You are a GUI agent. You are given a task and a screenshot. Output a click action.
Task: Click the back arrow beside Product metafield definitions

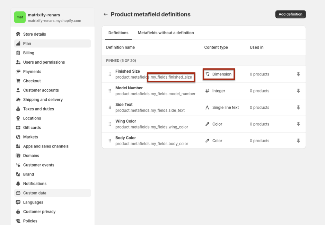pyautogui.click(x=105, y=14)
